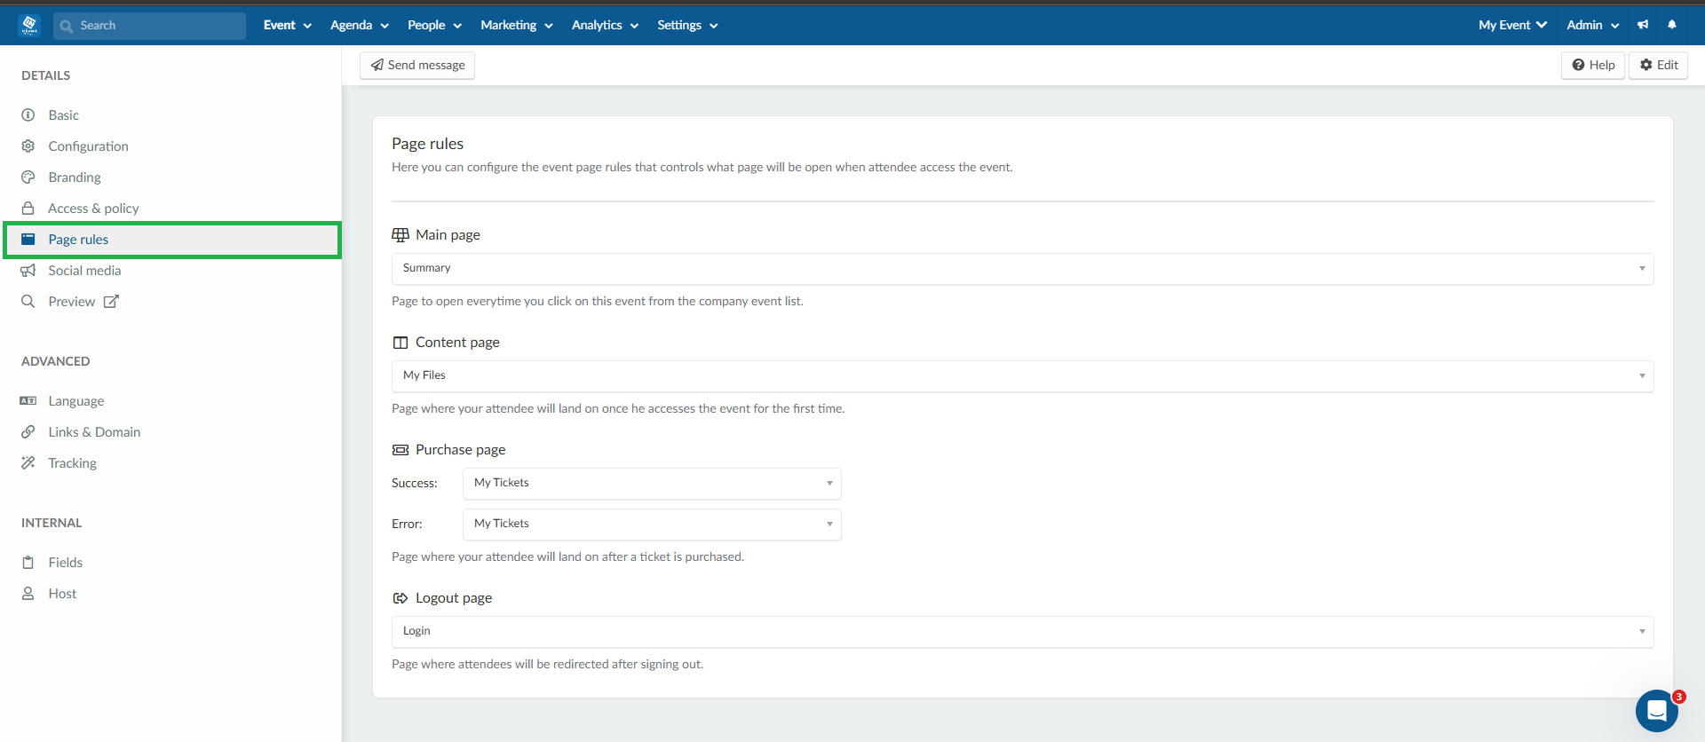
Task: Expand the Admin menu
Action: (x=1593, y=25)
